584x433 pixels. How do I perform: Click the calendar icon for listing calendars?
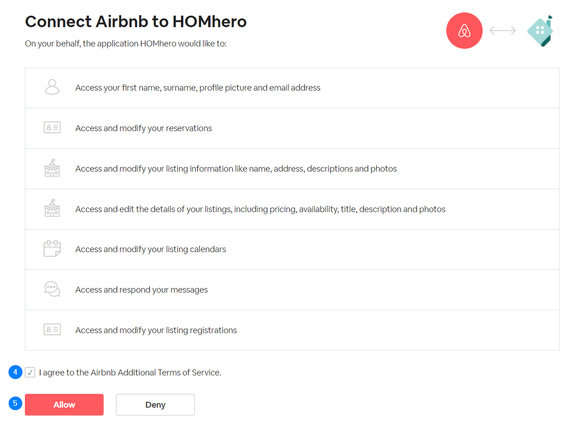[x=52, y=249]
